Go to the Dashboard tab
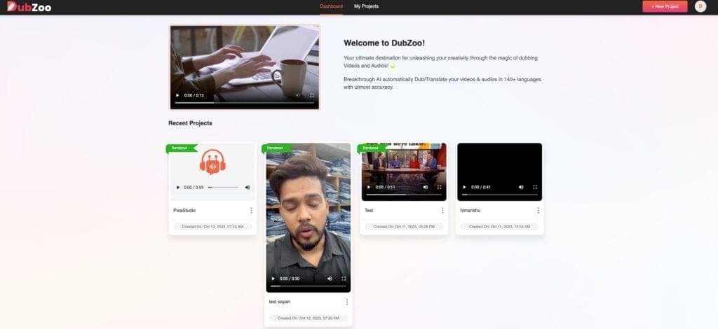This screenshot has height=329, width=718. coord(331,6)
